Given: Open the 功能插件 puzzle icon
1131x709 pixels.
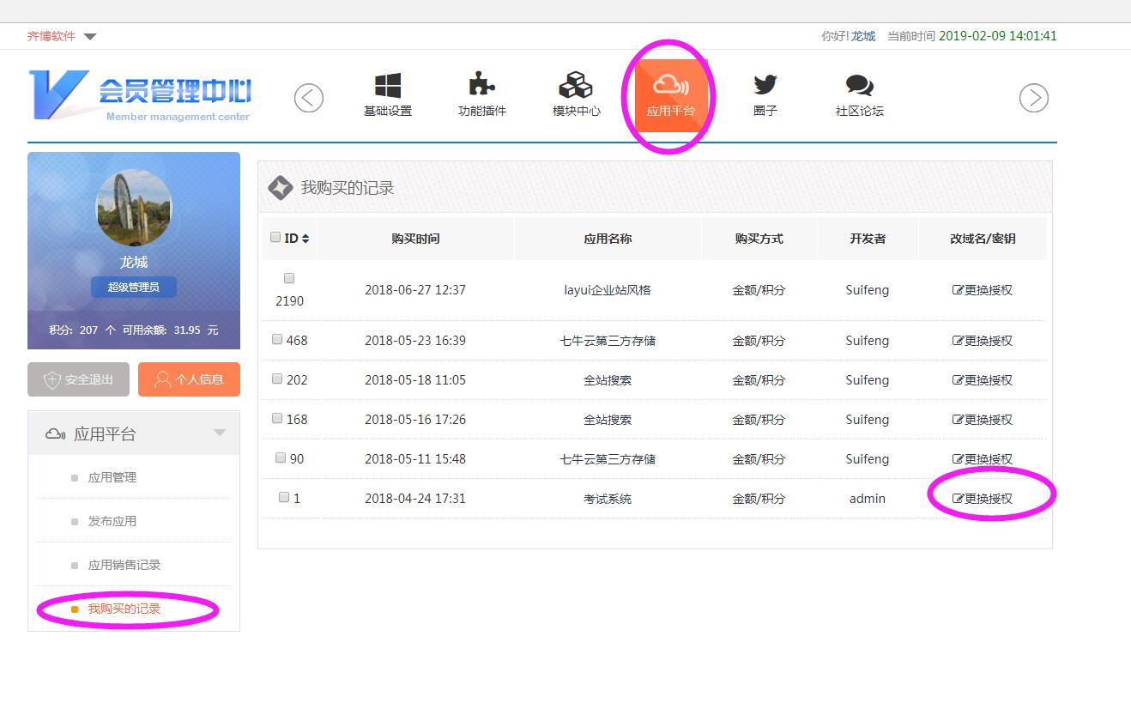Looking at the screenshot, I should 481,86.
